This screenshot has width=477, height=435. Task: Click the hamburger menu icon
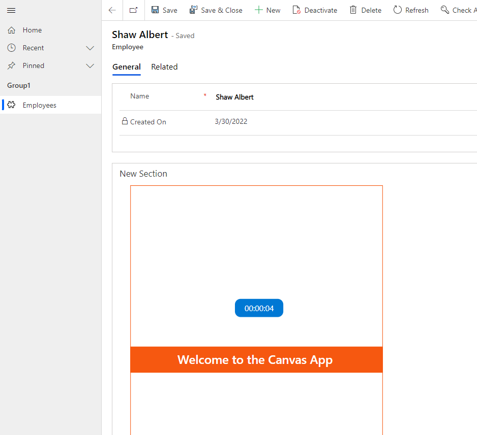[11, 10]
